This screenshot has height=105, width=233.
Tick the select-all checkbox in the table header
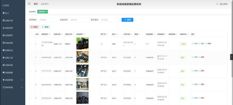tap(30, 34)
